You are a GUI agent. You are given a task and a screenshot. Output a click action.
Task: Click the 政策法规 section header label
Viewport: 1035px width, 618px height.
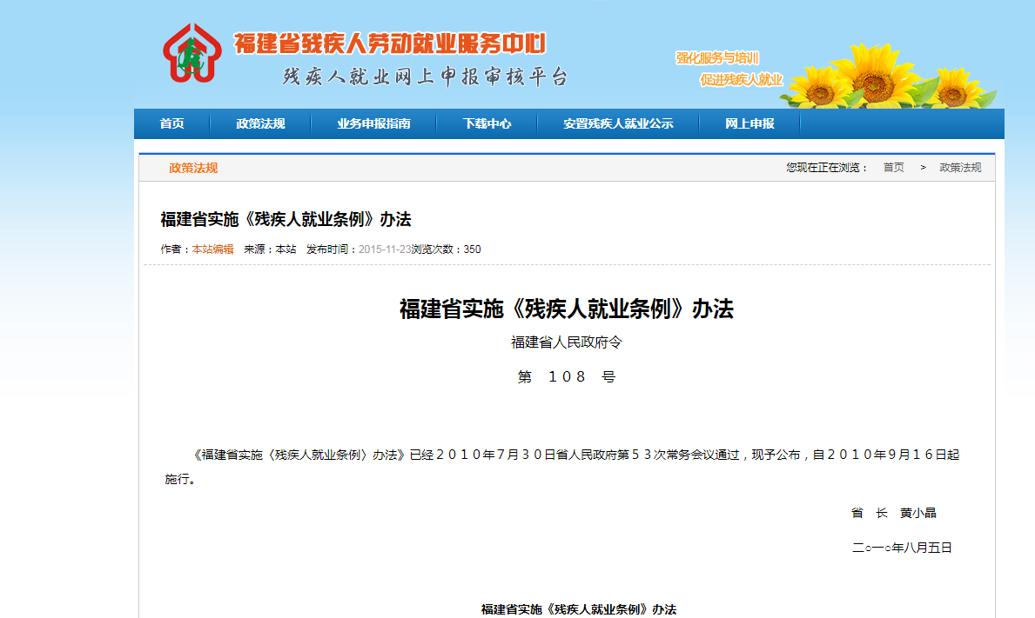click(x=193, y=167)
